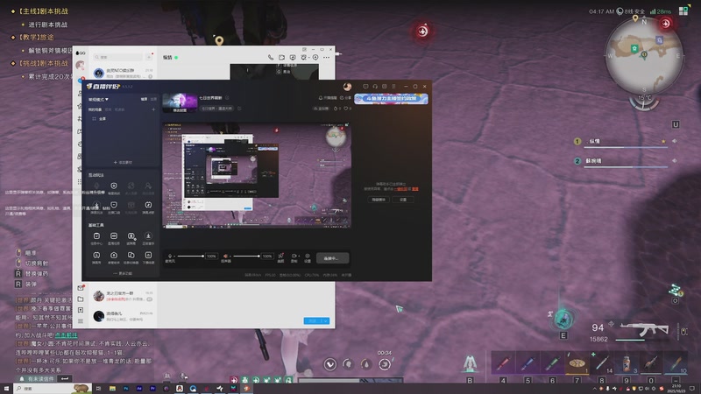
Task: Adjust the microphone volume slider
Action: coord(191,256)
